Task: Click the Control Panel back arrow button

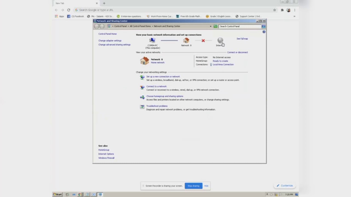Action: 97,26
